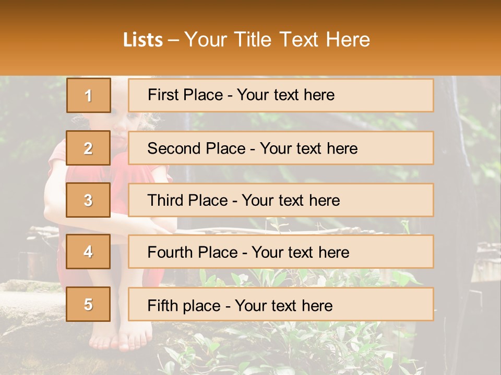Click 'Your text here' in the Fifth row
Image resolution: width=501 pixels, height=375 pixels.
(284, 305)
